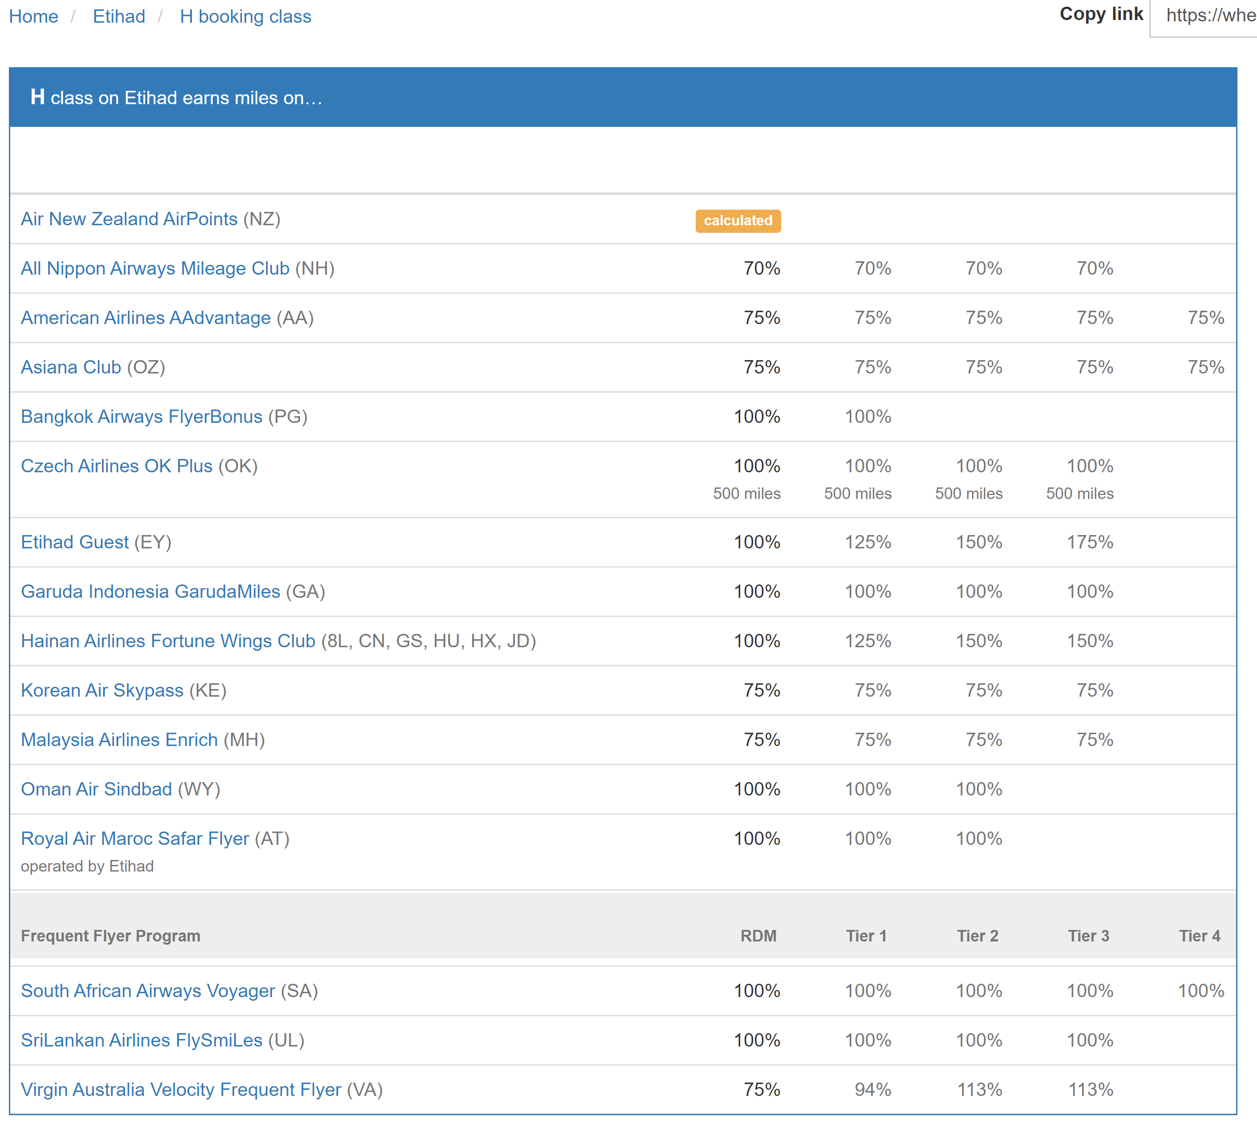
Task: Open the Etihad Guest program link
Action: coord(75,542)
